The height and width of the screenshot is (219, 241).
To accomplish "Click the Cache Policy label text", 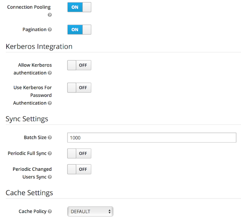I will click(x=33, y=211).
